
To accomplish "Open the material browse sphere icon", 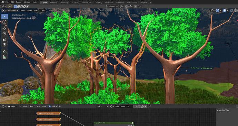I will pyautogui.click(x=112, y=106).
